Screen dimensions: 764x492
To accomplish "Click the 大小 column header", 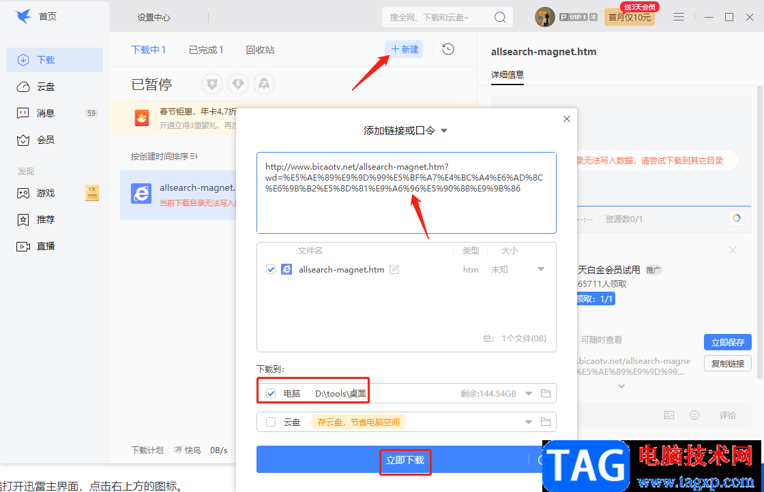I will pos(510,251).
